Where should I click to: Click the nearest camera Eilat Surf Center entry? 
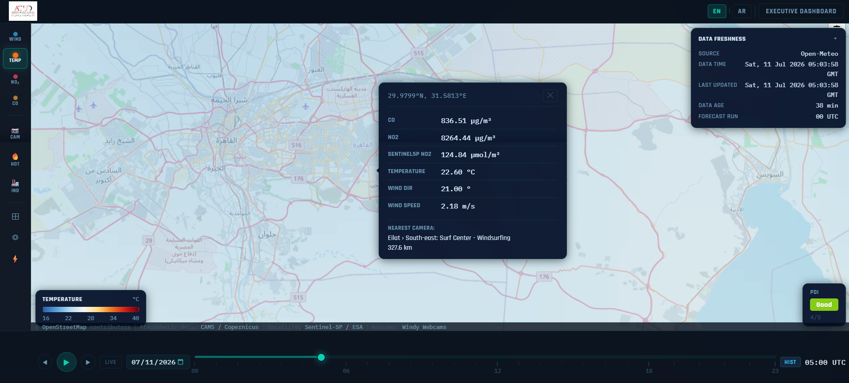click(x=449, y=238)
